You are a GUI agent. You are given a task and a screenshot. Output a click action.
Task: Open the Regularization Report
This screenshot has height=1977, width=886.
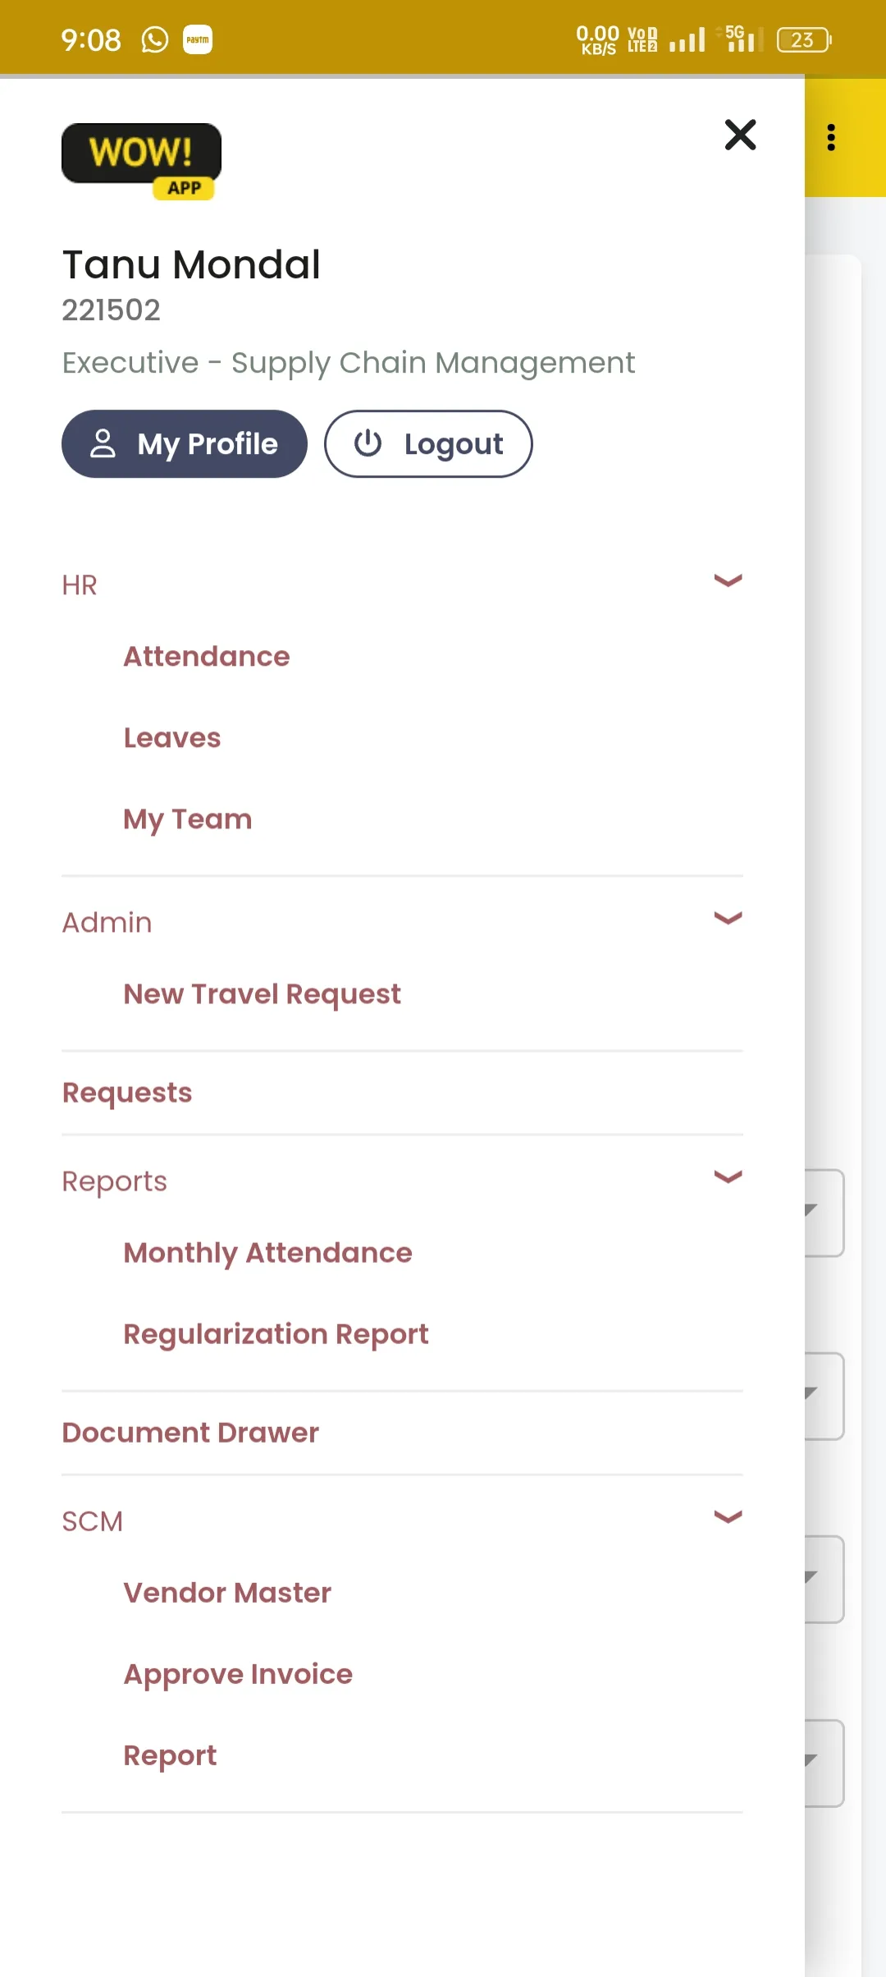(276, 1334)
